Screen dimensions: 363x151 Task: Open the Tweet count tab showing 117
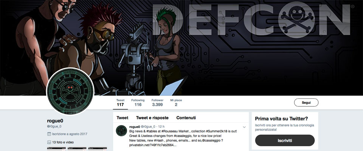120,103
